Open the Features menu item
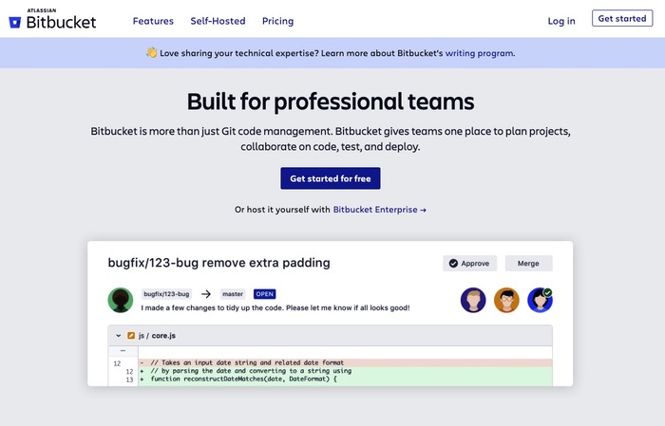 [x=153, y=21]
